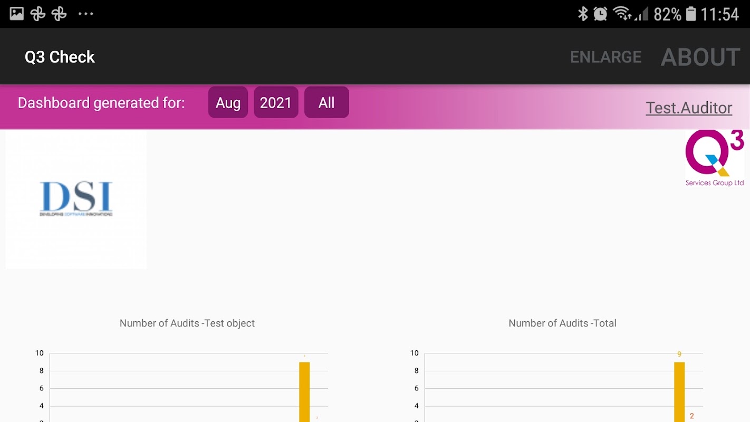This screenshot has height=422, width=750.
Task: Tap the Dashboard generated for label
Action: [x=101, y=102]
